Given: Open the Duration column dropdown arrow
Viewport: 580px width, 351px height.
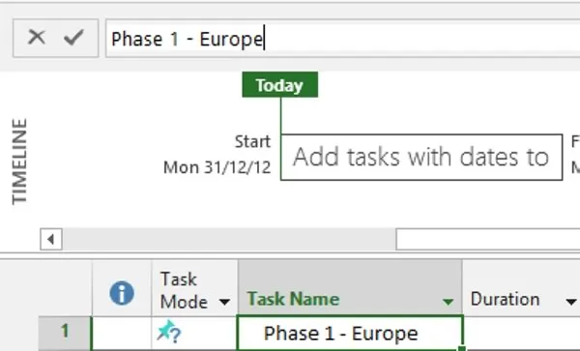Looking at the screenshot, I should (571, 303).
